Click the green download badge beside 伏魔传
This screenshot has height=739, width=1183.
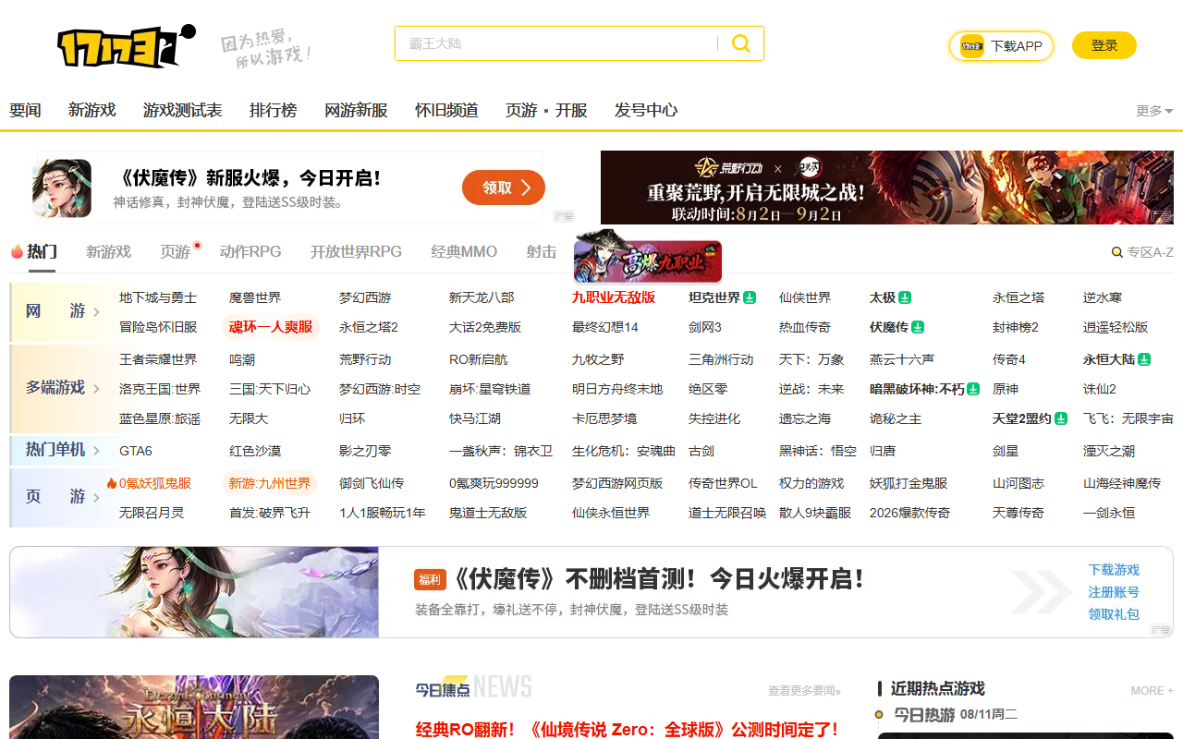tap(918, 327)
